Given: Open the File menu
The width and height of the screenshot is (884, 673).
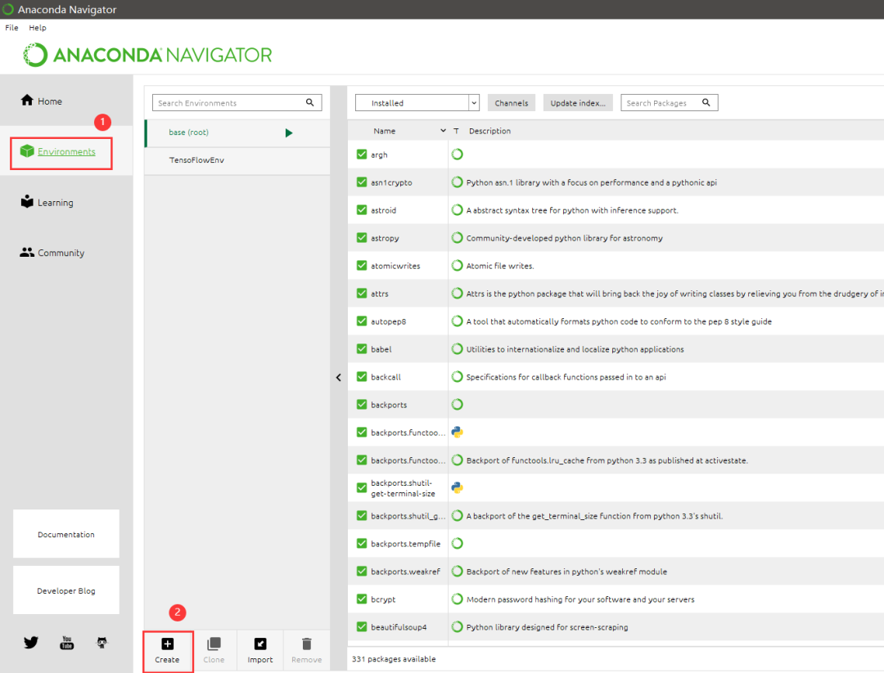Looking at the screenshot, I should (x=11, y=28).
